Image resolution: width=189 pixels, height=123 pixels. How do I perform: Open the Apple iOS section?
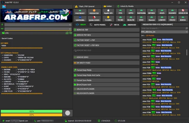(x=108, y=11)
